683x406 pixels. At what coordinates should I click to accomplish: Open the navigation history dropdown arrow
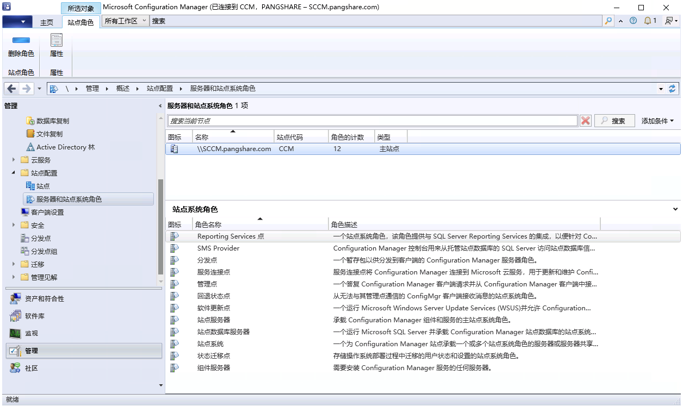pyautogui.click(x=39, y=89)
